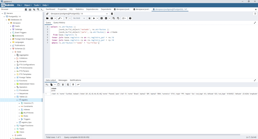Open the Macros list icon
The width and height of the screenshot is (258, 139).
pos(124,18)
